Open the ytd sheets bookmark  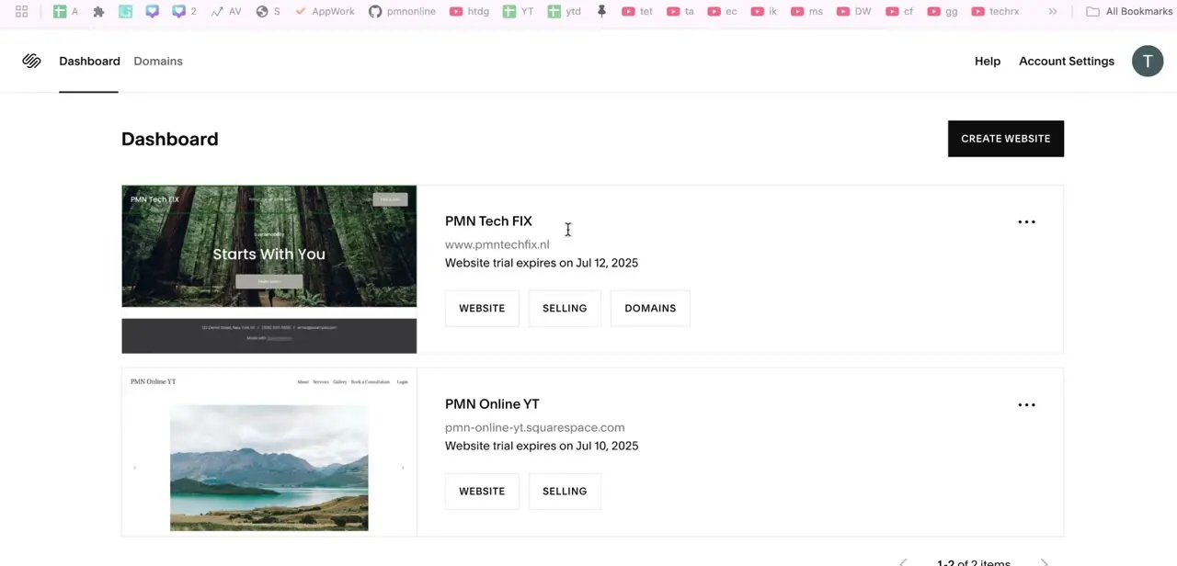click(x=565, y=11)
